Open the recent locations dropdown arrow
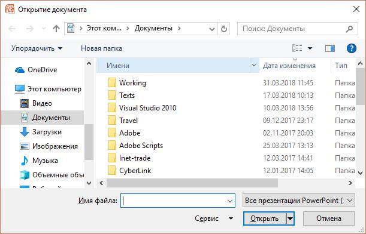The height and width of the screenshot is (234, 366). tap(44, 29)
